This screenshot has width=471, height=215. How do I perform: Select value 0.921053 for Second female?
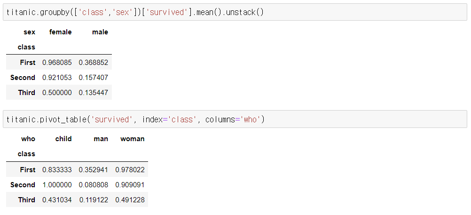click(57, 78)
